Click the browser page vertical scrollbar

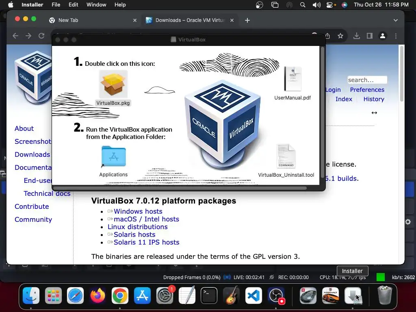[x=402, y=74]
